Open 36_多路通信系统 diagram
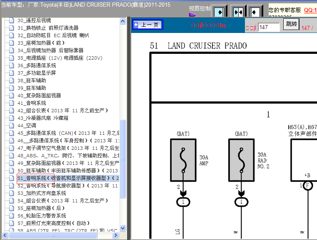 (37, 66)
